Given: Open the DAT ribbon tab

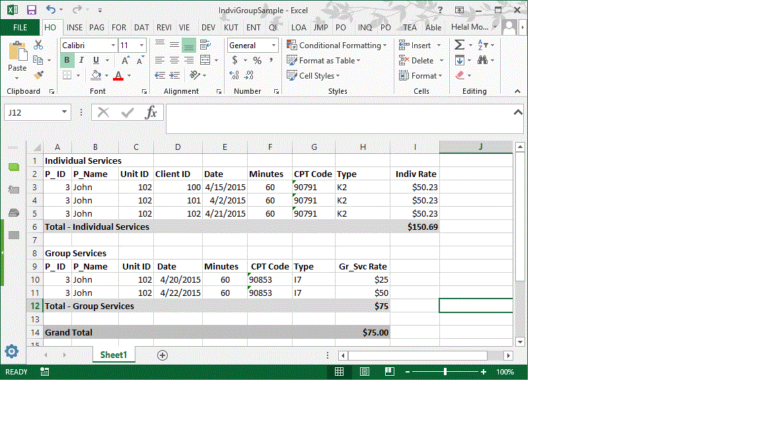Looking at the screenshot, I should 141,27.
